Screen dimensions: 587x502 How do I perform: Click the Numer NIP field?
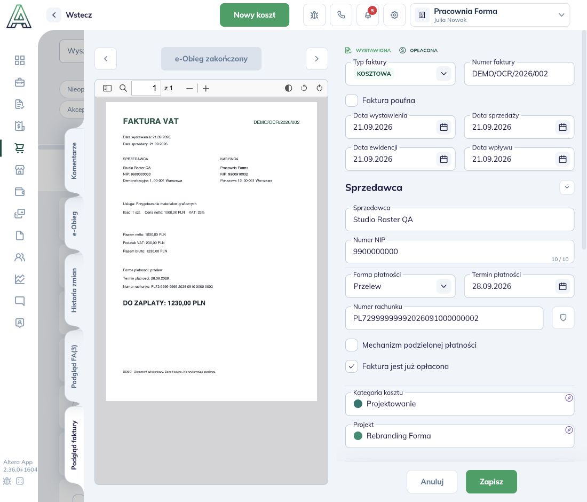tap(459, 252)
